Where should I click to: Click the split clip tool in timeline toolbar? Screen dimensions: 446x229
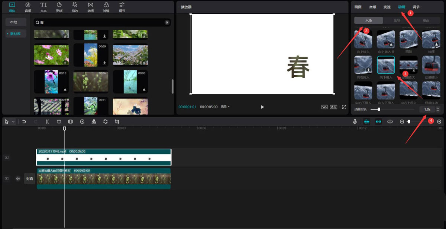47,121
